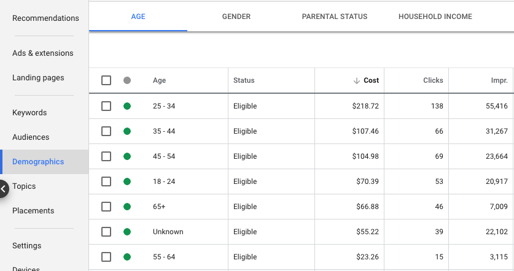Click the Status column header
The width and height of the screenshot is (514, 271).
pos(244,80)
